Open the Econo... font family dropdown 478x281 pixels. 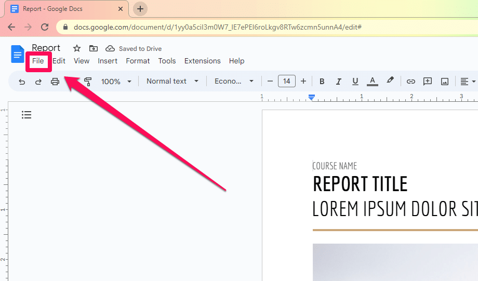234,81
